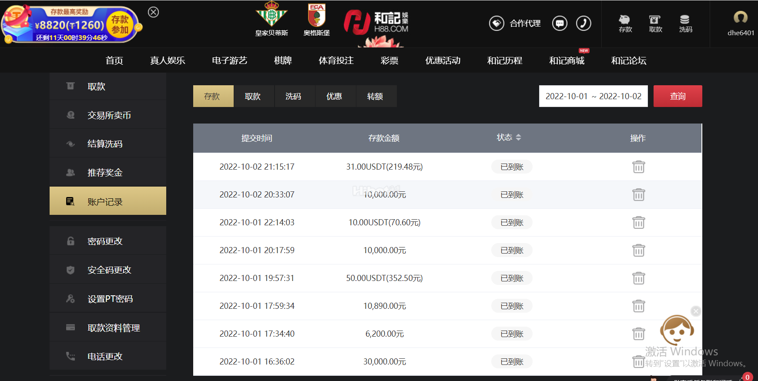
Task: Click the 洗码 stacked coins icon
Action: click(685, 20)
